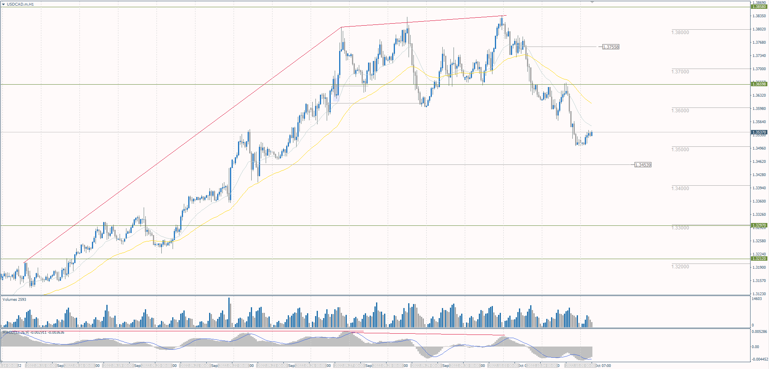This screenshot has height=369, width=769.
Task: Click the MACD(12,26,9) indicator label
Action: pos(33,333)
